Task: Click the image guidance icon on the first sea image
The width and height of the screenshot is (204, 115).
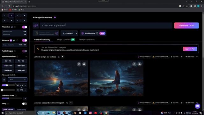Action: (79, 64)
